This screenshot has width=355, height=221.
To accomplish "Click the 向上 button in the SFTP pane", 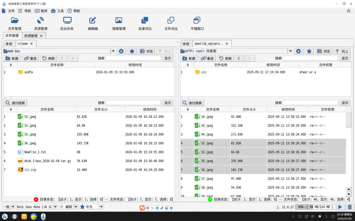I will click(342, 51).
